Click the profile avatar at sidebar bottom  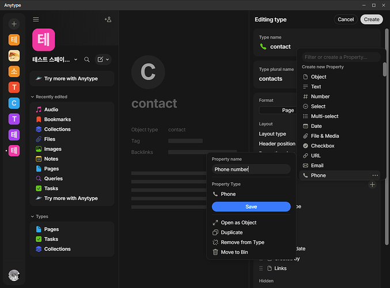[x=14, y=275]
